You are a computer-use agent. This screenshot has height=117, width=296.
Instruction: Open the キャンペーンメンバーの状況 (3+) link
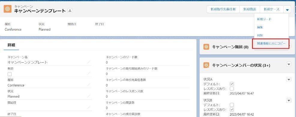(x=241, y=65)
